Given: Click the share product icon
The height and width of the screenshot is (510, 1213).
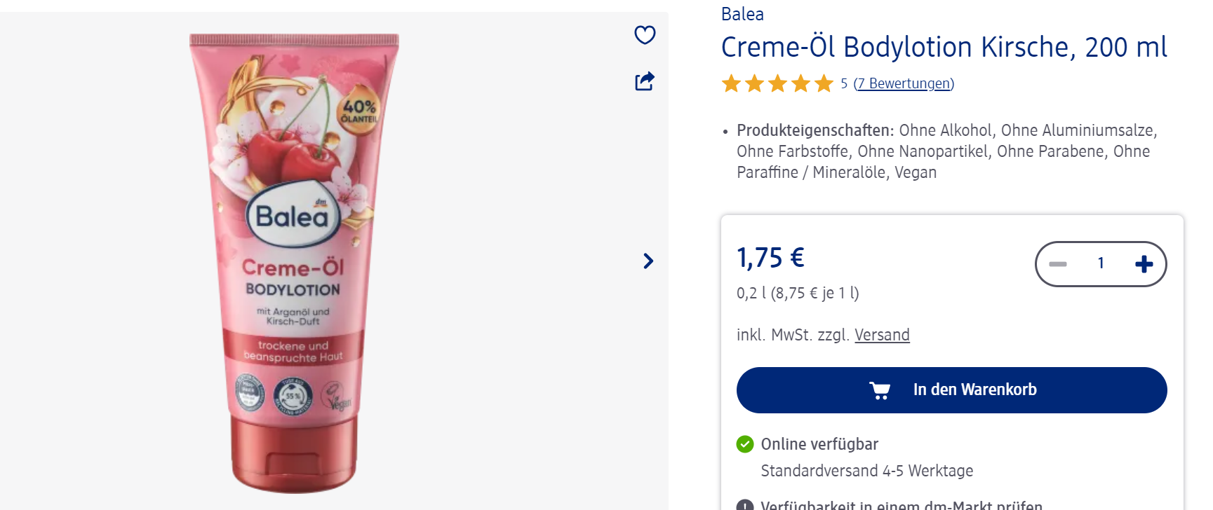Looking at the screenshot, I should (645, 81).
